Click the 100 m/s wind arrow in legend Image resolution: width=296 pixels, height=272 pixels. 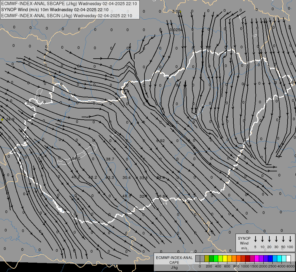pos(290,239)
